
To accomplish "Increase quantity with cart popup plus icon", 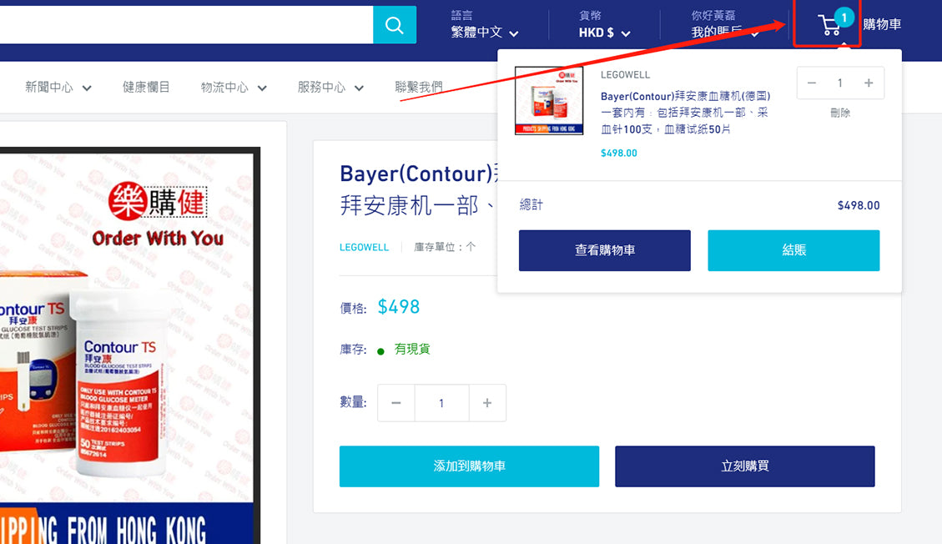I will click(x=869, y=83).
